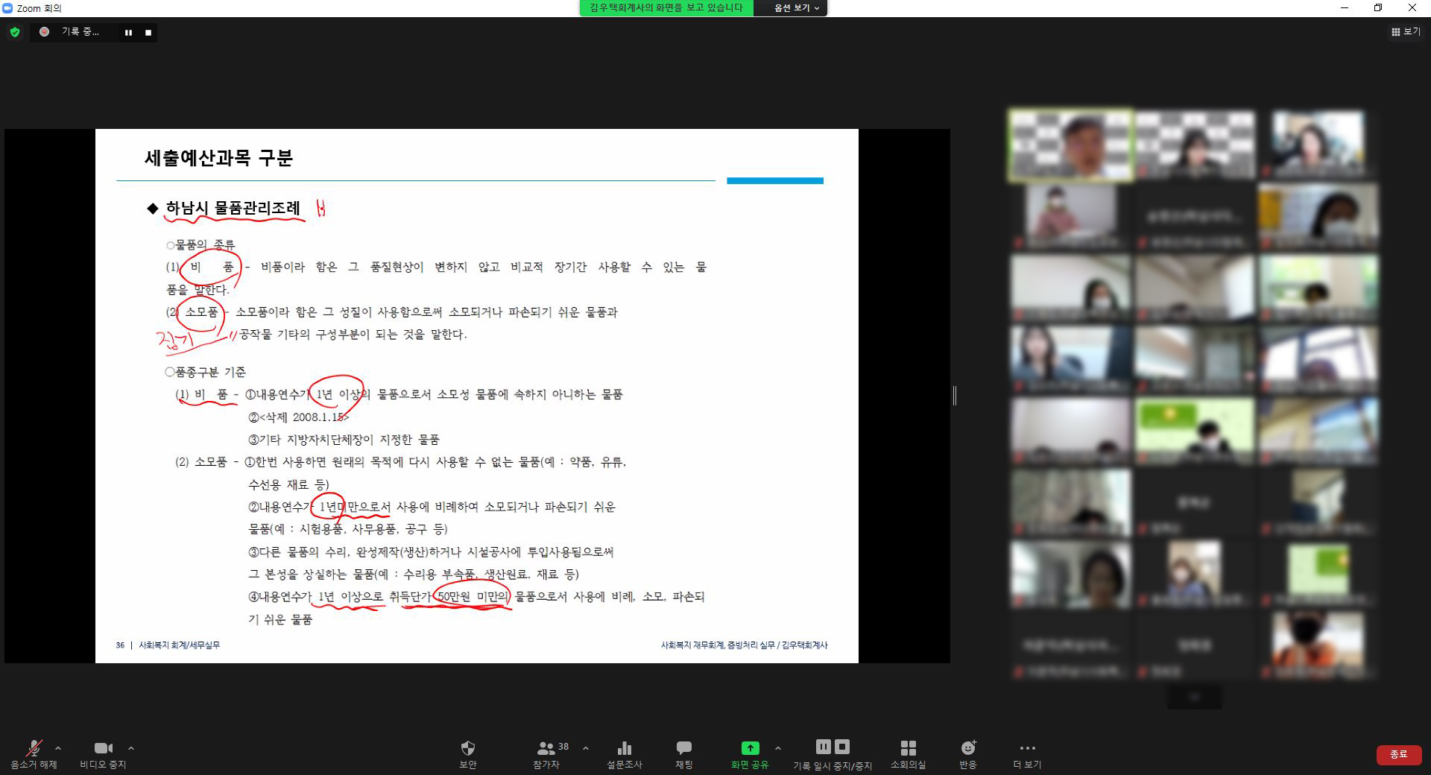Open the View (보기) layout menu
This screenshot has height=775, width=1431.
pos(1405,32)
